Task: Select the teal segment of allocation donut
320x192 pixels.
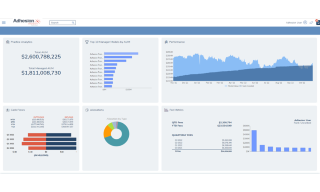Action: [118, 141]
